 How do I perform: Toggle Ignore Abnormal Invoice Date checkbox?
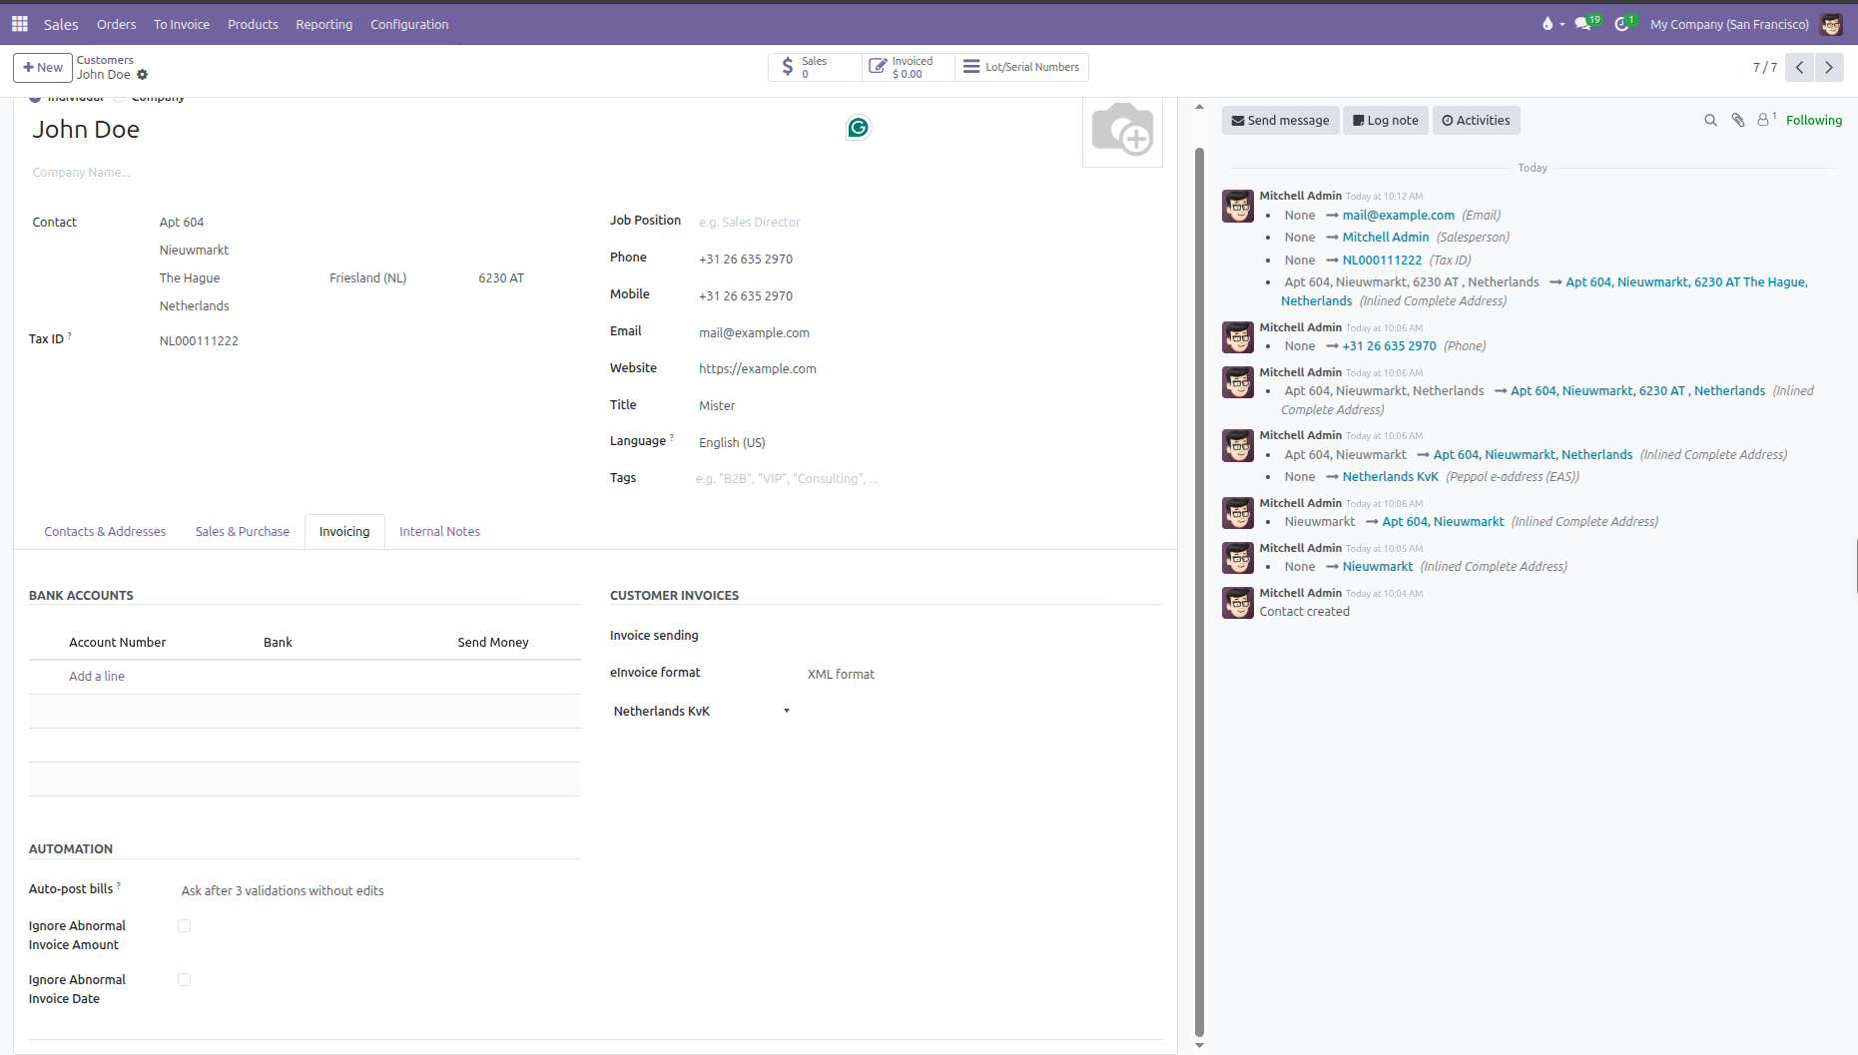pyautogui.click(x=184, y=980)
